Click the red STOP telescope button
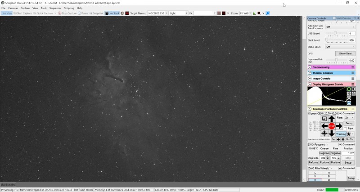This screenshot has width=360, height=192. click(332, 126)
